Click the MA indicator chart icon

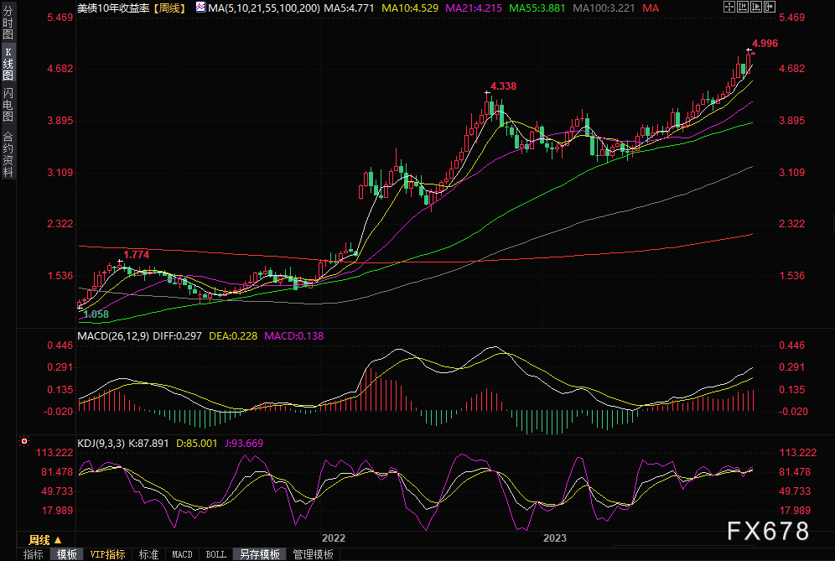pos(200,7)
